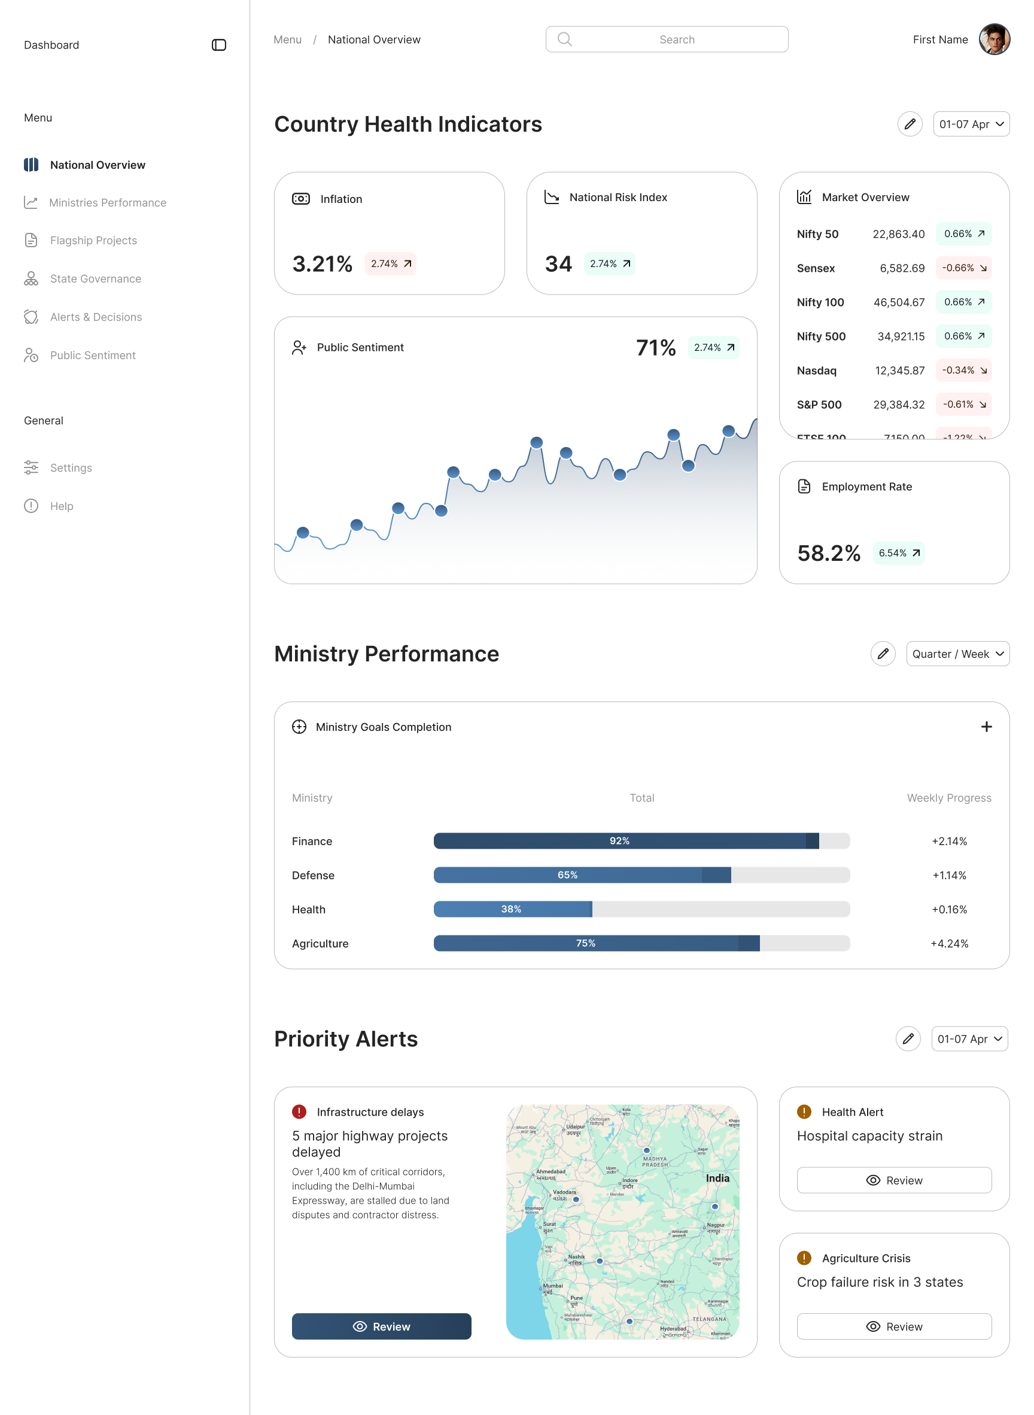Screen dimensions: 1034x1415
Task: Edit Country Health Indicators with the pencil icon
Action: (x=910, y=124)
